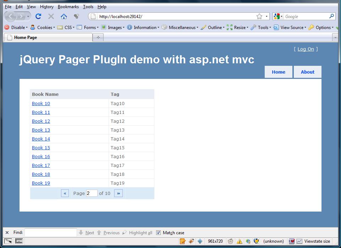Image resolution: width=341 pixels, height=248 pixels.
Task: Click the Find text input field
Action: click(x=51, y=232)
